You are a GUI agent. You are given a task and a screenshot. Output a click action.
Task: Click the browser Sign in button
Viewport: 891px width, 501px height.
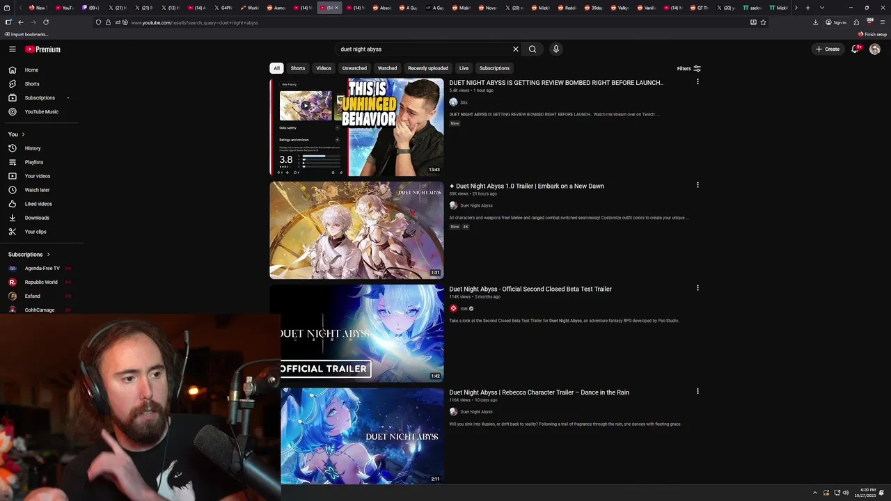pos(836,22)
